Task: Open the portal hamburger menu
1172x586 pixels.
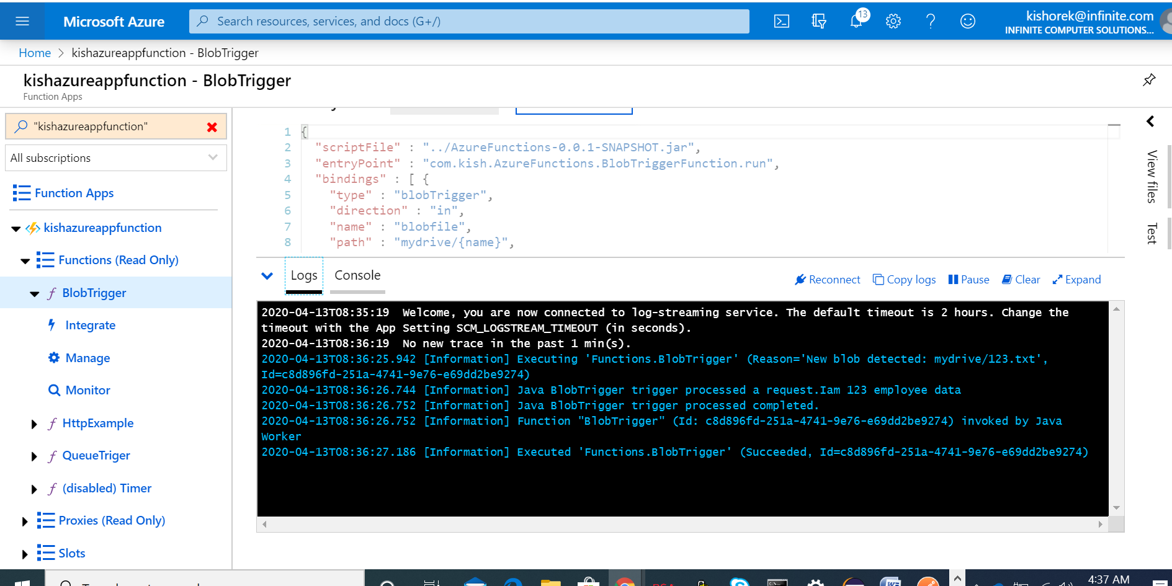Action: (22, 22)
